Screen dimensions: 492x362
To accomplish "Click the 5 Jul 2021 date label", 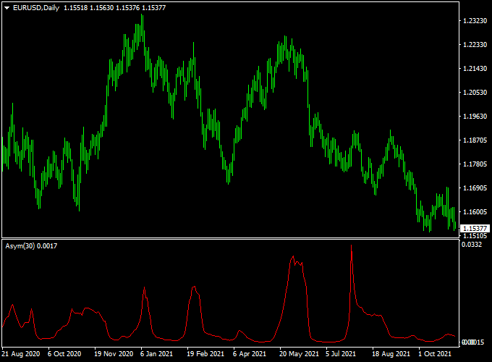I will (342, 355).
